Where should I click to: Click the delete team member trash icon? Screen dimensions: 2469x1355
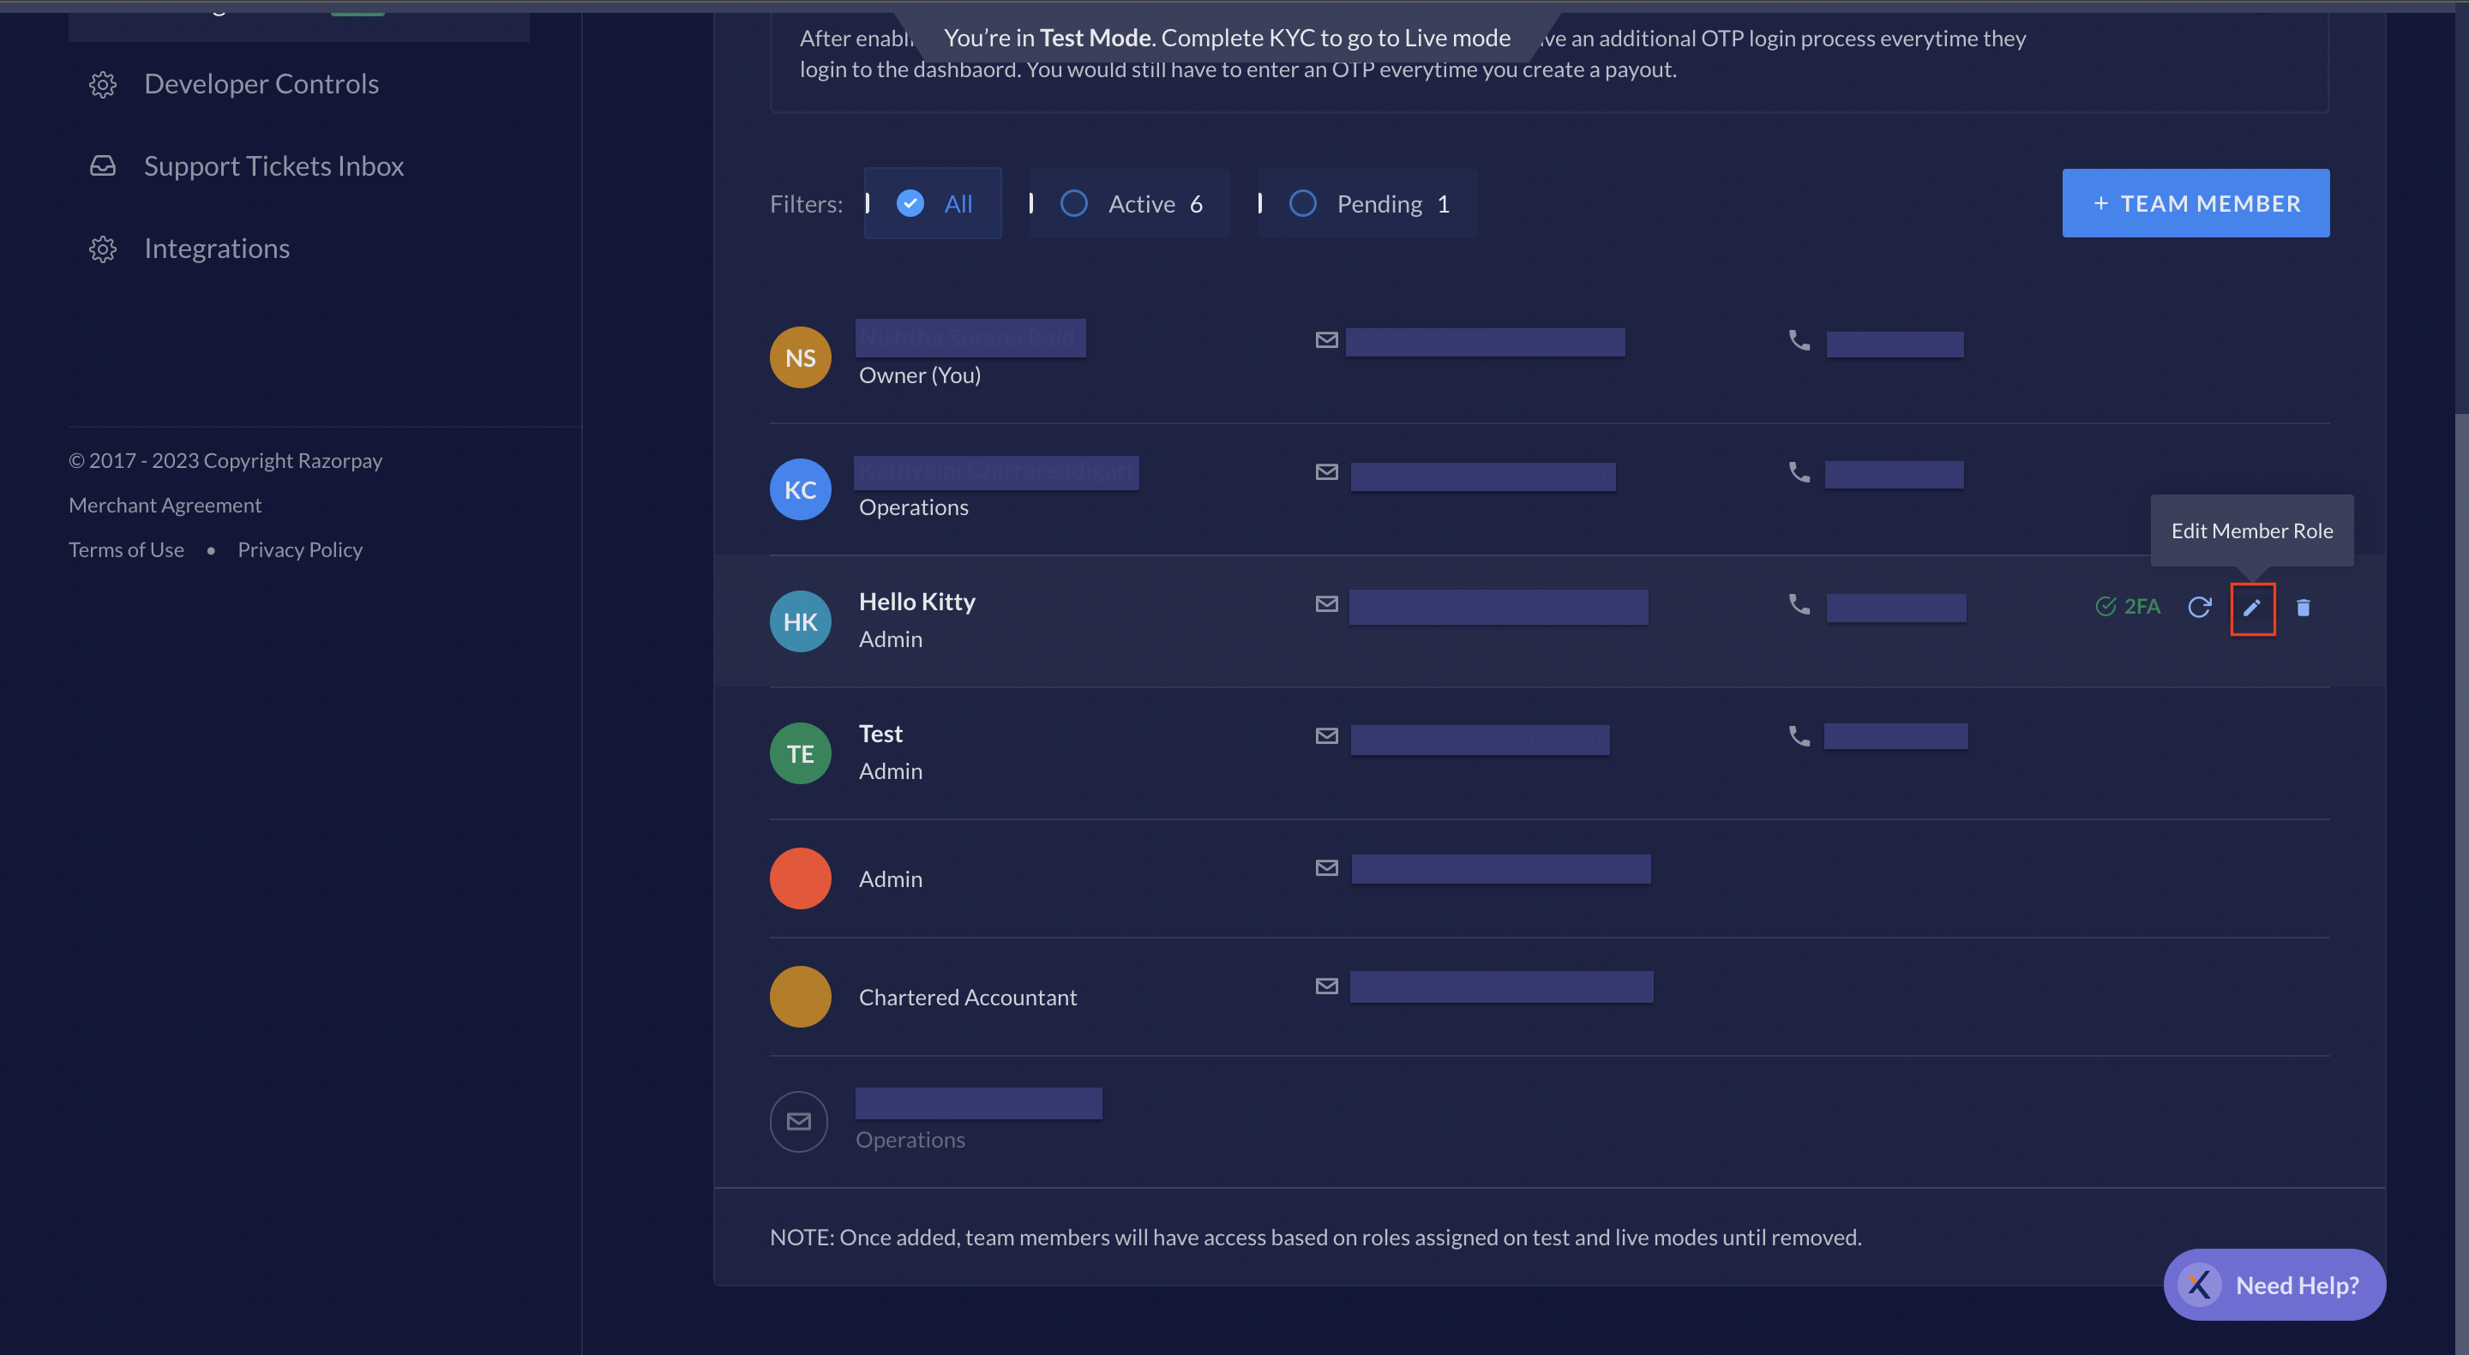(2304, 606)
